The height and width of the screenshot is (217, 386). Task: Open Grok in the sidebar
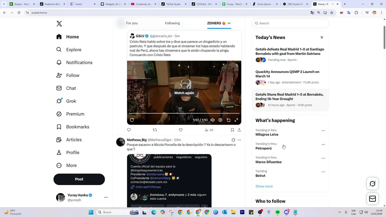[x=66, y=101]
